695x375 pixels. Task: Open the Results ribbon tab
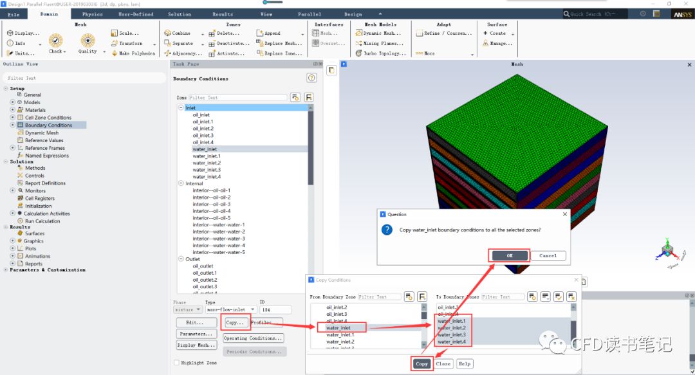pyautogui.click(x=223, y=14)
